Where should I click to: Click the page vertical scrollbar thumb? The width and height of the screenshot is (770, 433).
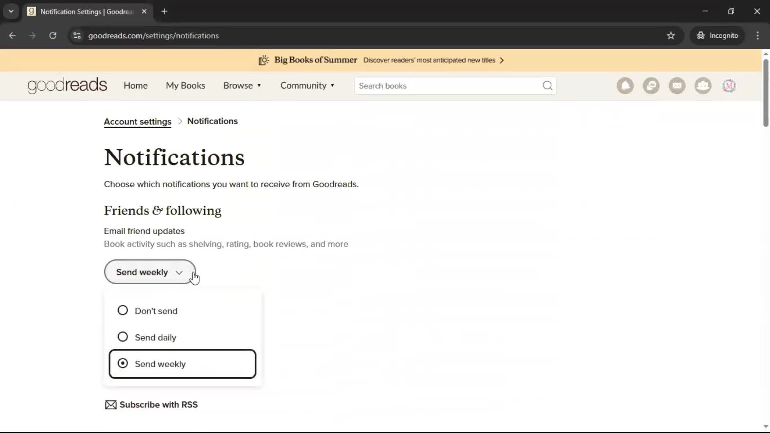(766, 93)
